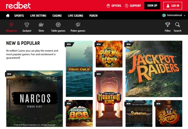Open the Support link
This screenshot has width=188, height=129.
tap(135, 6)
